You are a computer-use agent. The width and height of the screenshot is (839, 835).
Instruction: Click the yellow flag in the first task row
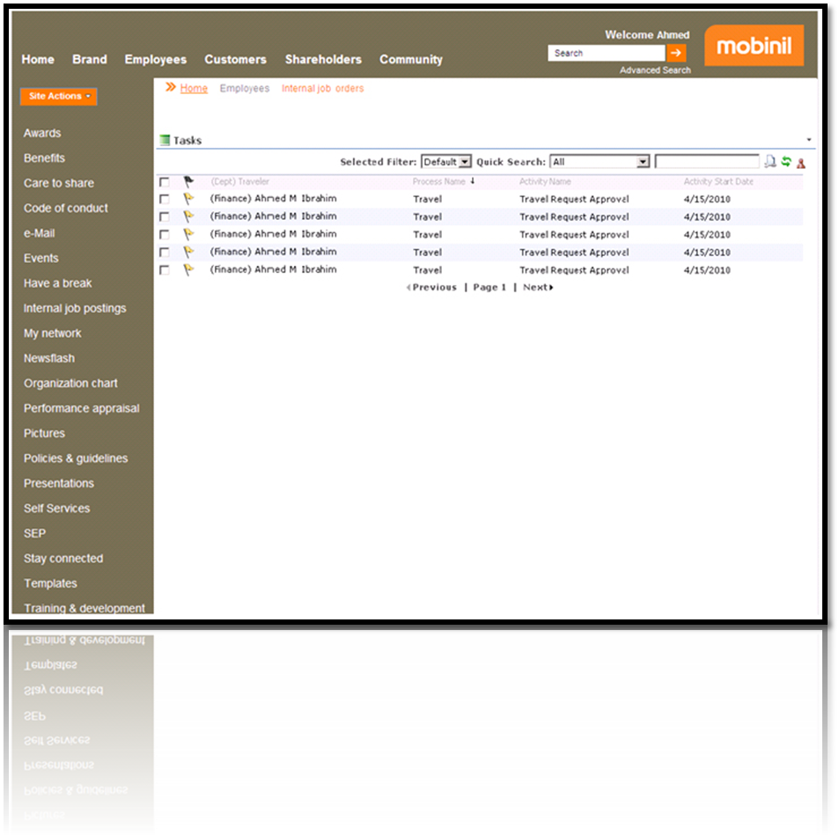point(188,199)
